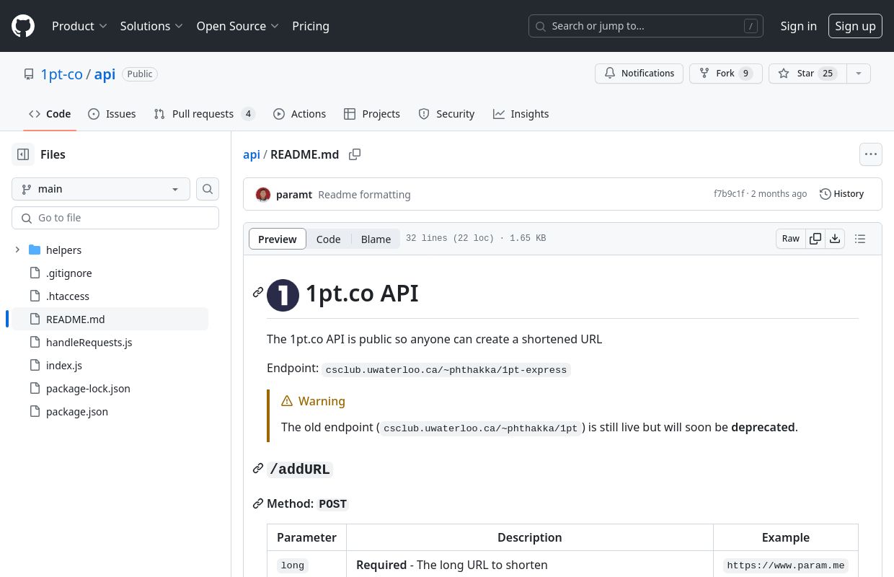The image size is (894, 577).
Task: Click the Sign in link
Action: [798, 26]
